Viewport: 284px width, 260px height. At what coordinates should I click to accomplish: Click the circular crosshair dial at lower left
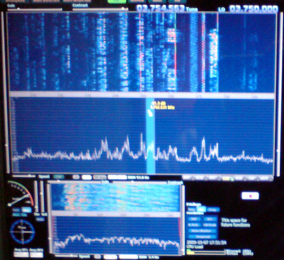coord(22,232)
